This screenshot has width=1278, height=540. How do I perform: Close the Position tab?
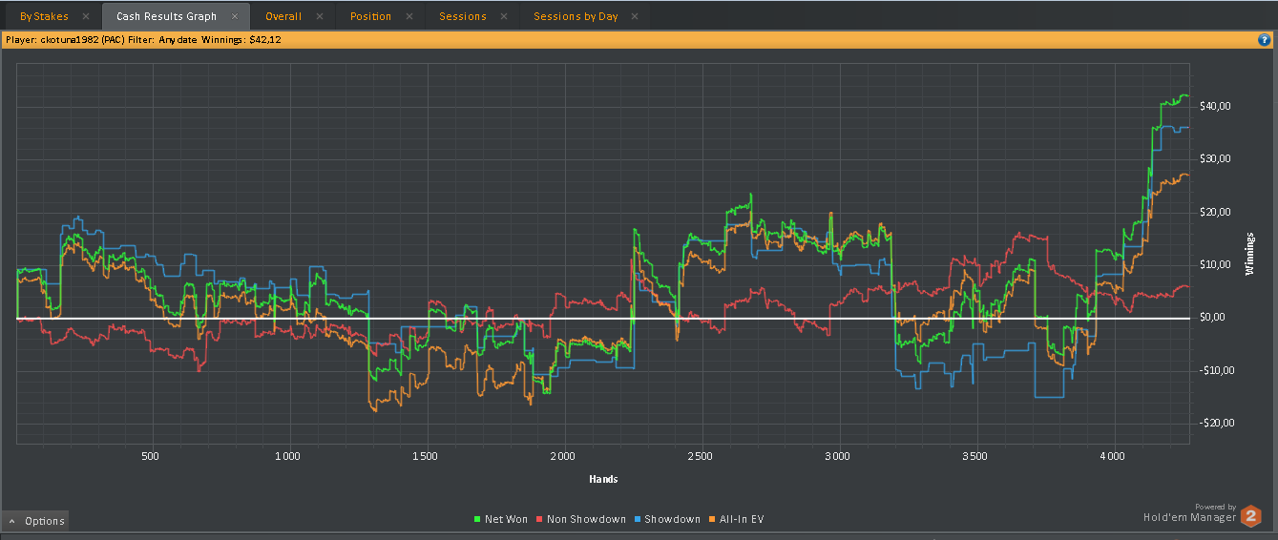point(409,16)
